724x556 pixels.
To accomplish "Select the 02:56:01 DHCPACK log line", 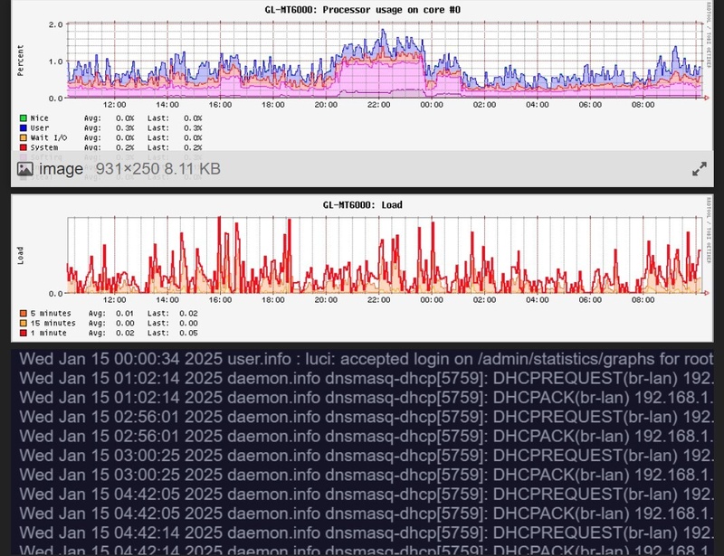I will (367, 436).
